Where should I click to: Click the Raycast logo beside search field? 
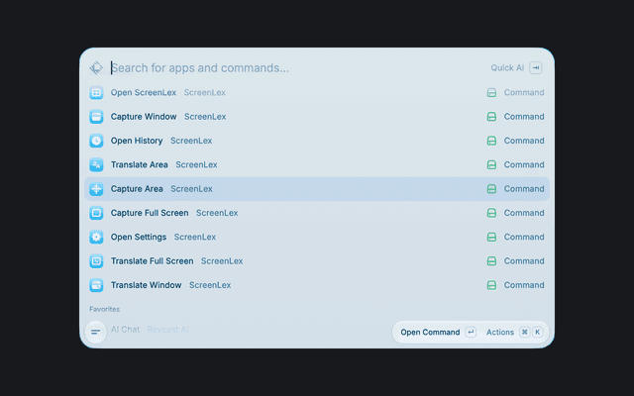96,68
